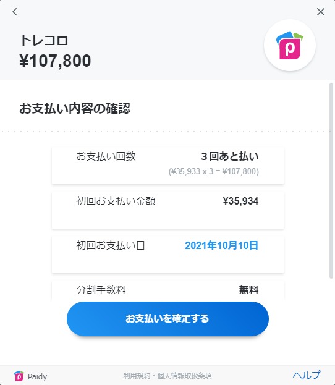Click the 分割手数料 fee row
The image size is (335, 385).
(x=167, y=291)
